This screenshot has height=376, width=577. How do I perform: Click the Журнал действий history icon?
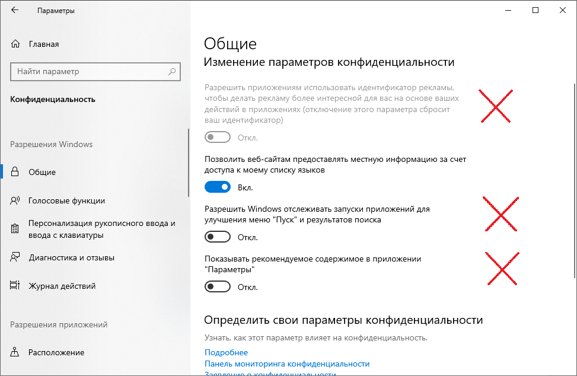click(x=15, y=286)
